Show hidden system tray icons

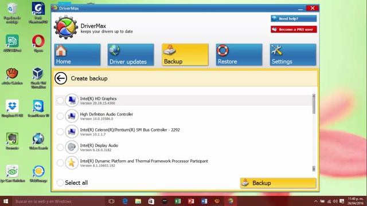(x=316, y=201)
